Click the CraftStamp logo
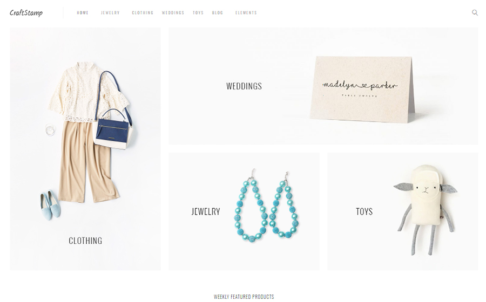Viewport: 486px width, 302px height. 26,13
